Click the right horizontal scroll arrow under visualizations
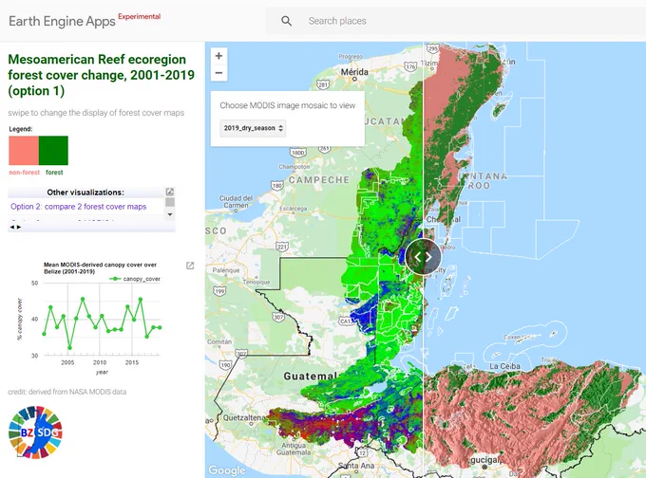 tap(19, 227)
